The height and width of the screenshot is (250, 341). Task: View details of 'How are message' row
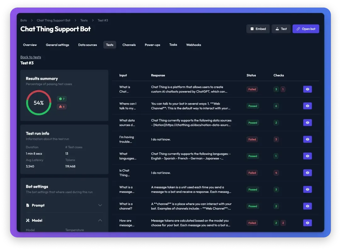tap(308, 223)
